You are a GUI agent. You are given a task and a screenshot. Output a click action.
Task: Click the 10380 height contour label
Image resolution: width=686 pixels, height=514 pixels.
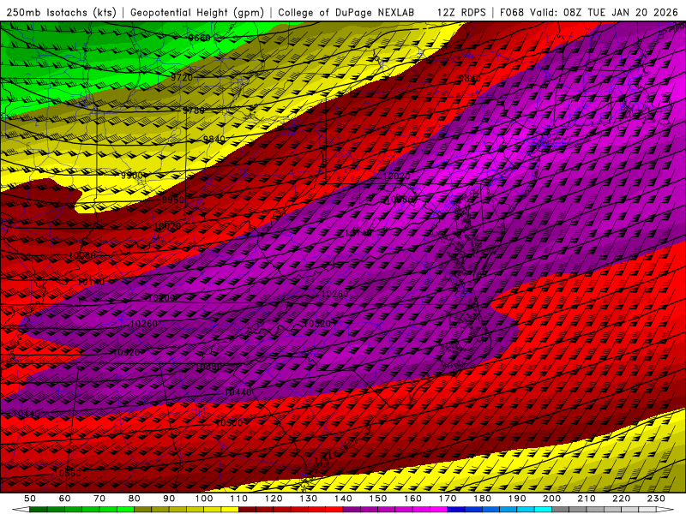(x=208, y=368)
